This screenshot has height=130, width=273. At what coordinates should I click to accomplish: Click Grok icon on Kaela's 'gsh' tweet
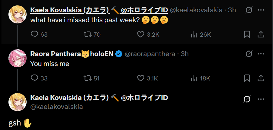click(x=248, y=99)
